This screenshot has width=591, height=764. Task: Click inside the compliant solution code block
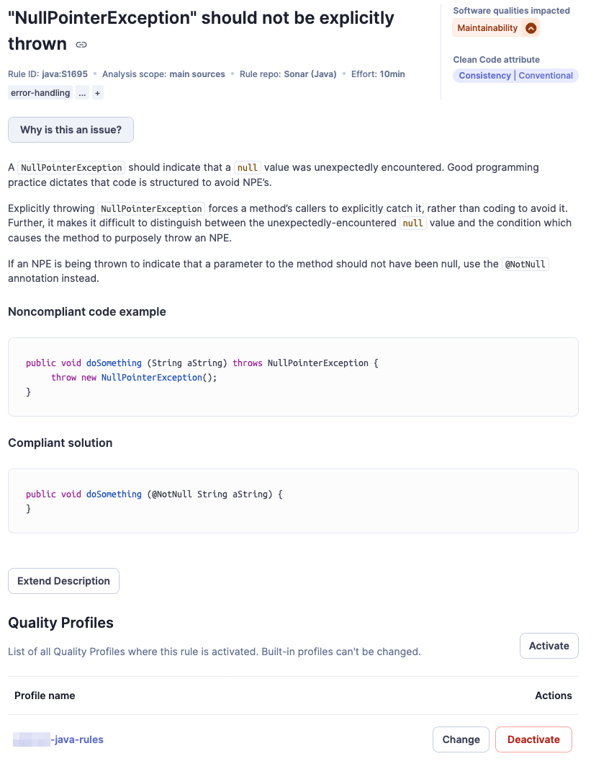[x=293, y=501]
